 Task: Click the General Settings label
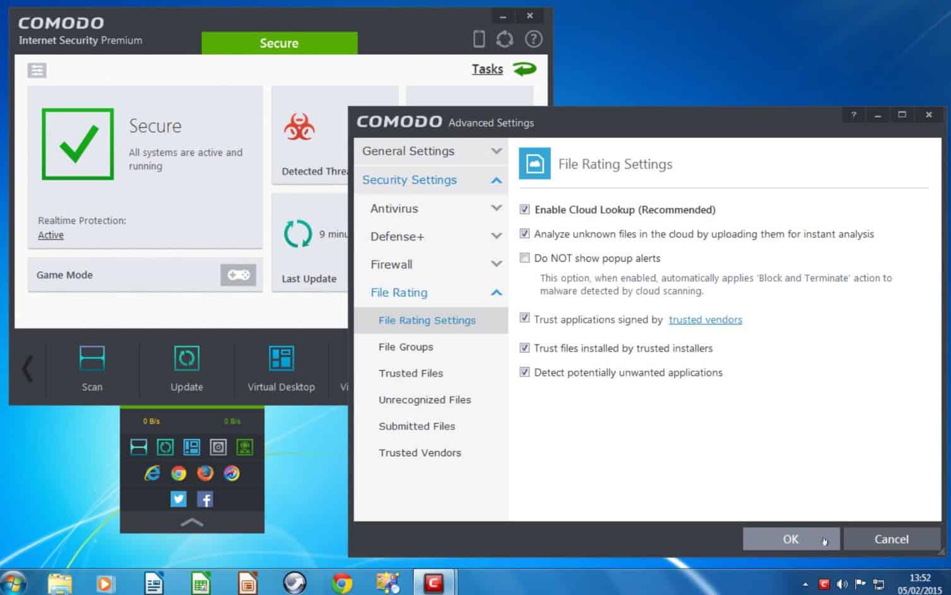point(408,151)
